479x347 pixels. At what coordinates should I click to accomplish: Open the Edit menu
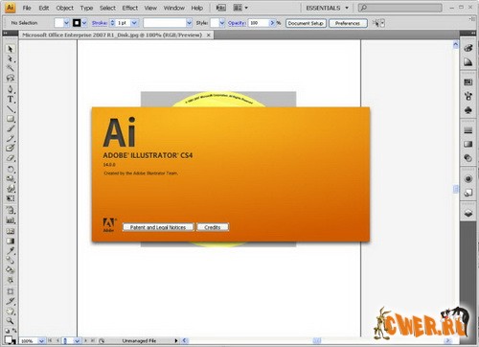point(44,8)
